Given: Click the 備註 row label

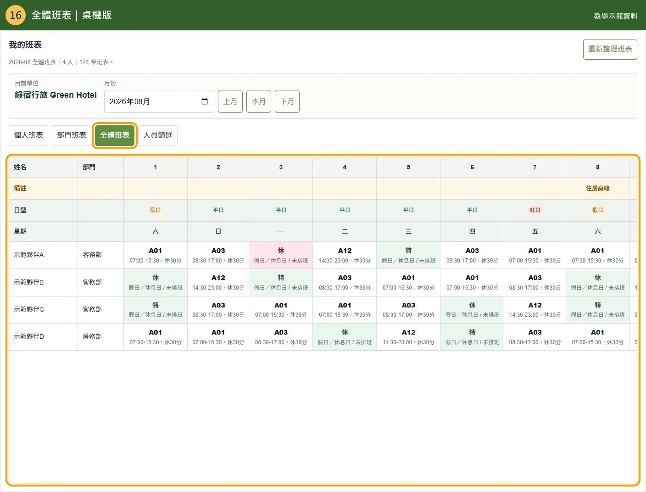Looking at the screenshot, I should point(43,188).
